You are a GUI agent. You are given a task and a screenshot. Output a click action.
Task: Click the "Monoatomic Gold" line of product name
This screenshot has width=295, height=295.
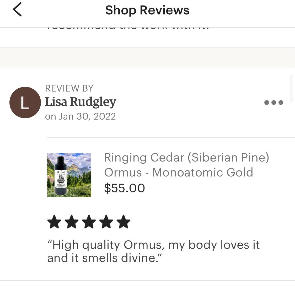tap(179, 172)
